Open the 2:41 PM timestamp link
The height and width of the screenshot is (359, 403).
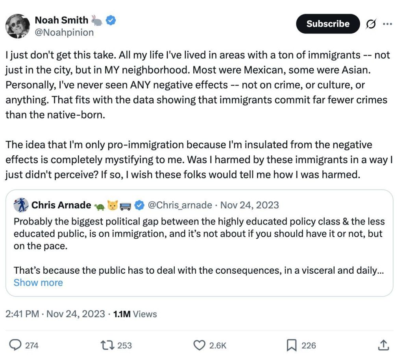point(55,314)
